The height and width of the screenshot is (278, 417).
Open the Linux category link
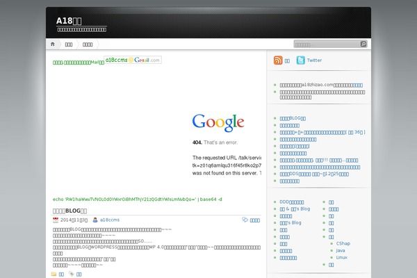(342, 257)
